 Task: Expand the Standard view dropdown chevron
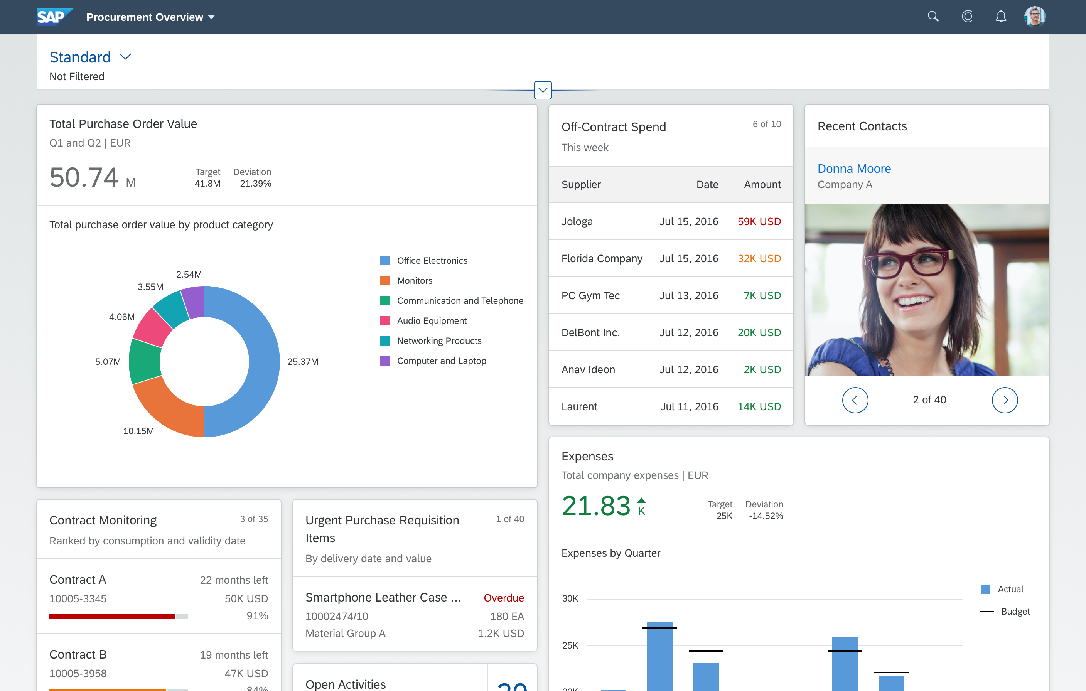126,56
